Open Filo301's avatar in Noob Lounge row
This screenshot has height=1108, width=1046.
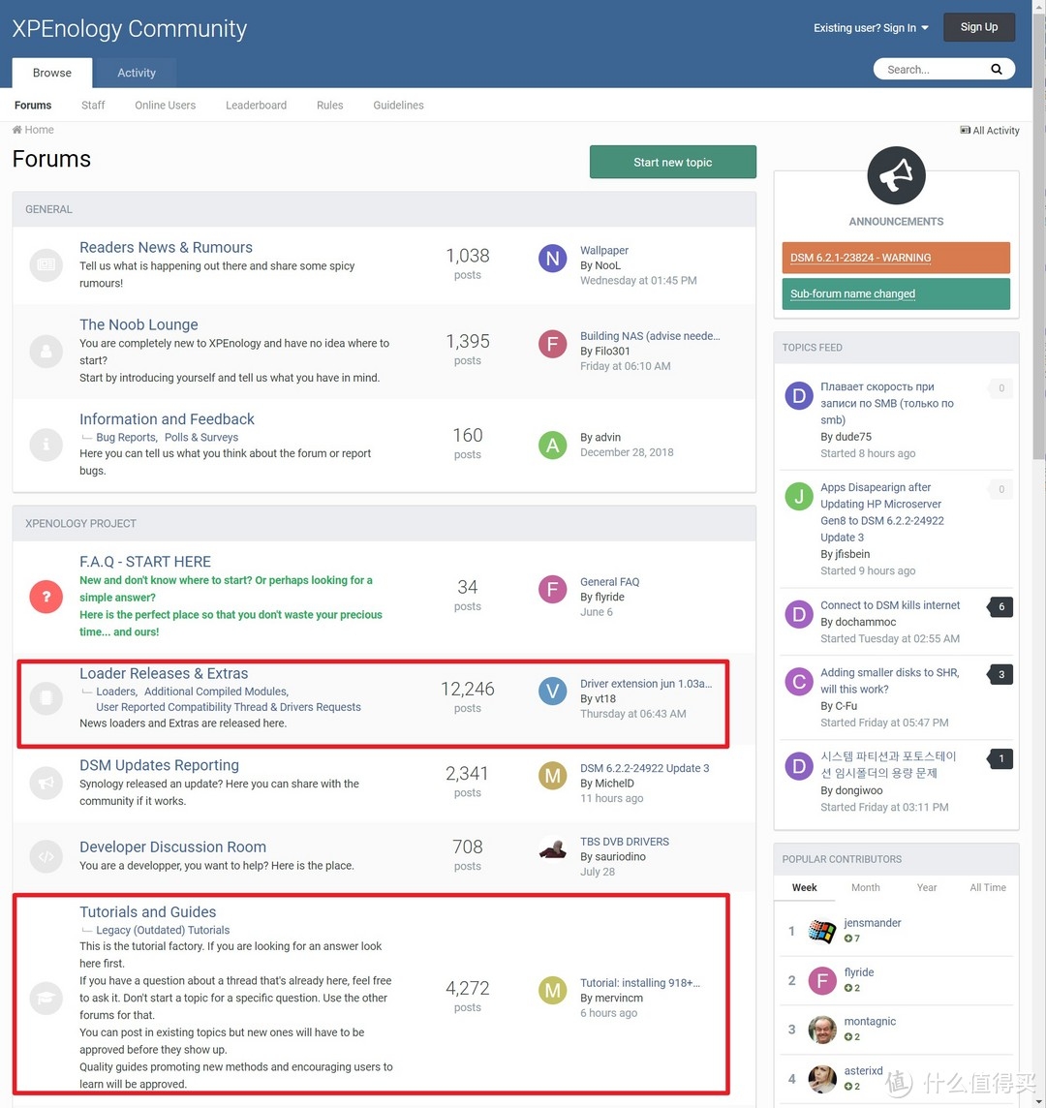[x=553, y=344]
